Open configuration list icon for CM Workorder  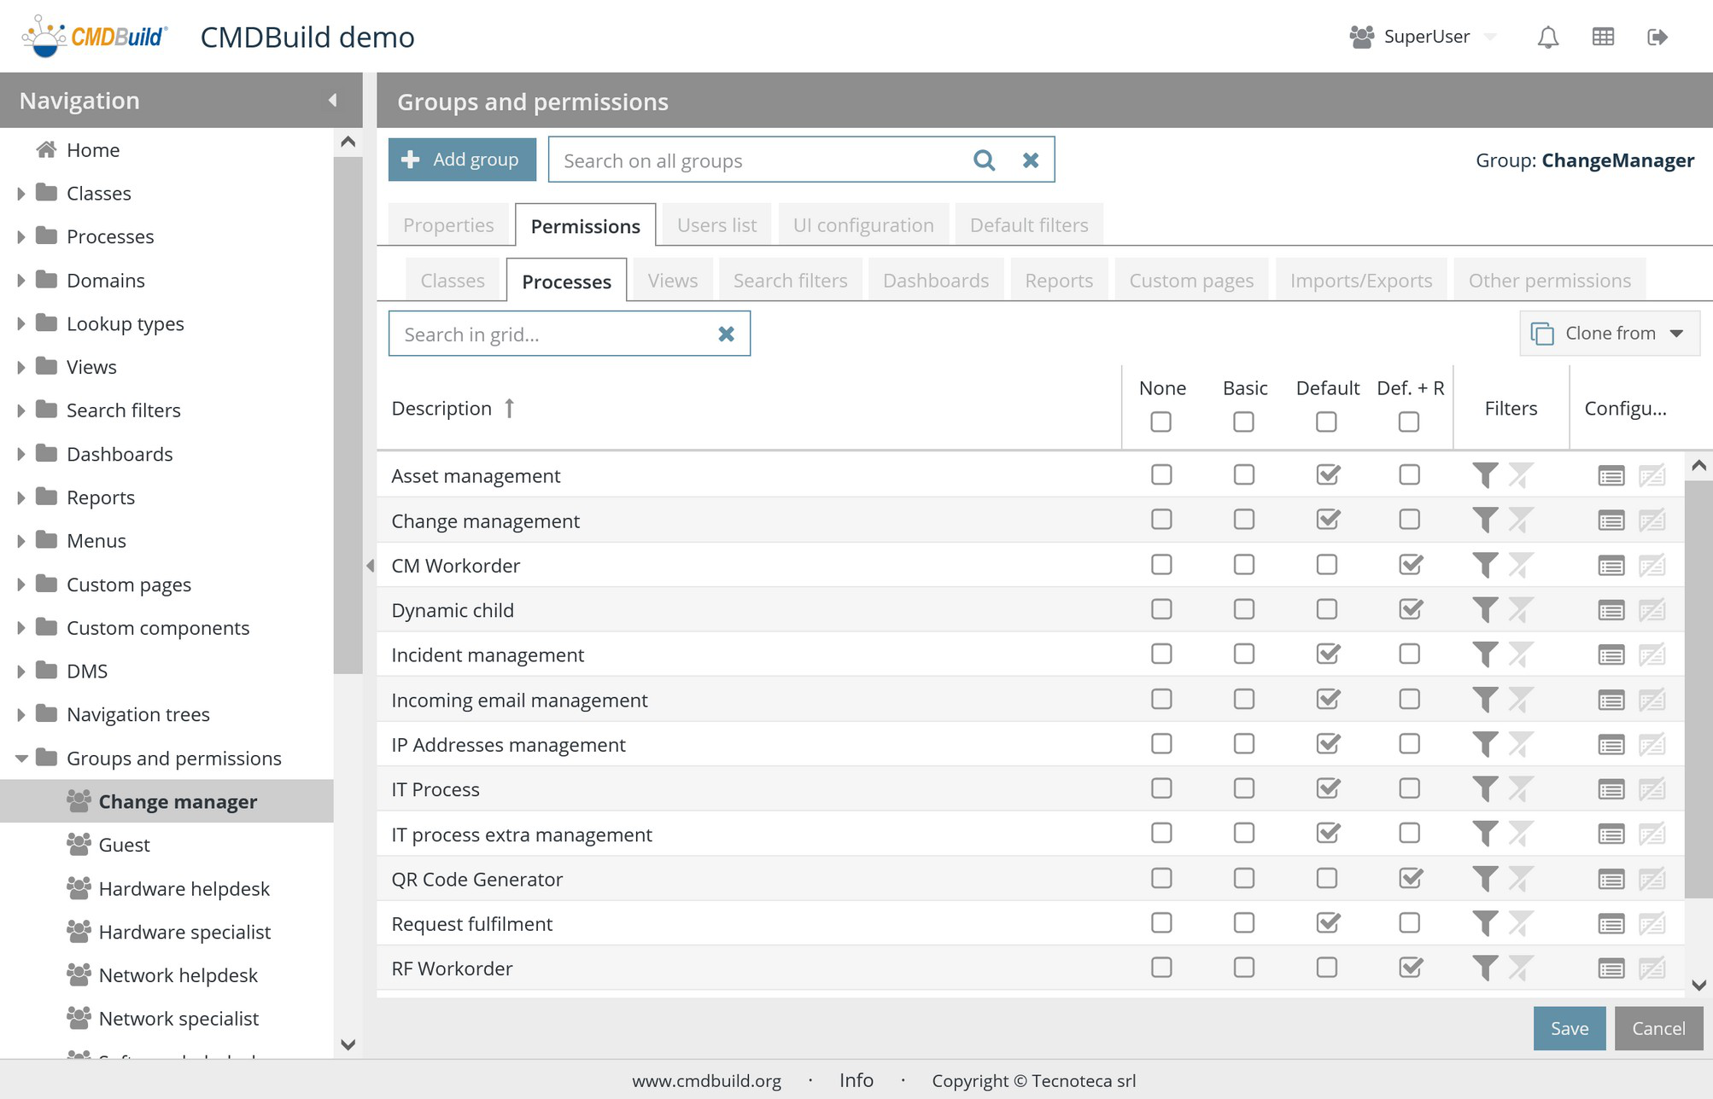point(1611,566)
